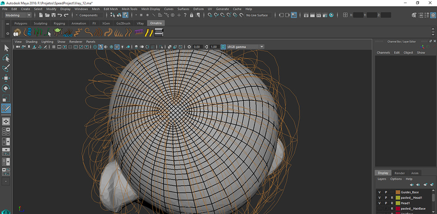Click the Paint Selection tool icon
Image resolution: width=437 pixels, height=214 pixels.
point(6,68)
